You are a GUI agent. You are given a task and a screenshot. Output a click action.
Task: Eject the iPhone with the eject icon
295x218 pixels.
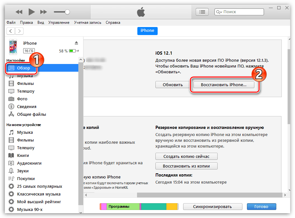pyautogui.click(x=76, y=43)
